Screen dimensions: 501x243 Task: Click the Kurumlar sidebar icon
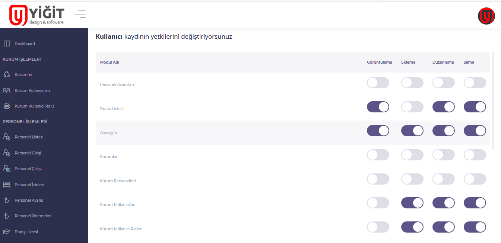point(6,74)
